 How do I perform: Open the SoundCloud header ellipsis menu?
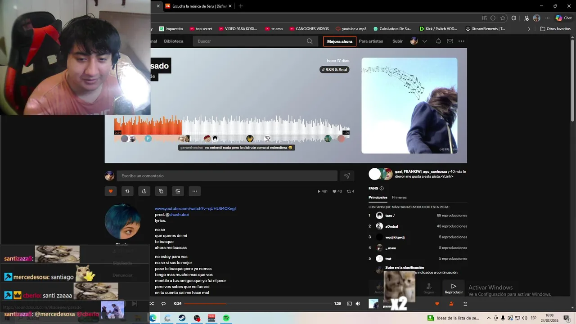click(x=461, y=41)
